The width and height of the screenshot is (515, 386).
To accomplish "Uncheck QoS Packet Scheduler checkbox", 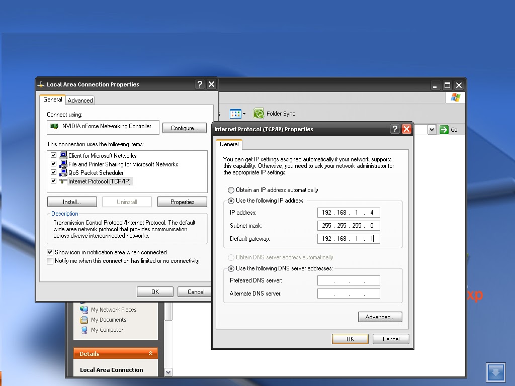I will click(x=53, y=172).
